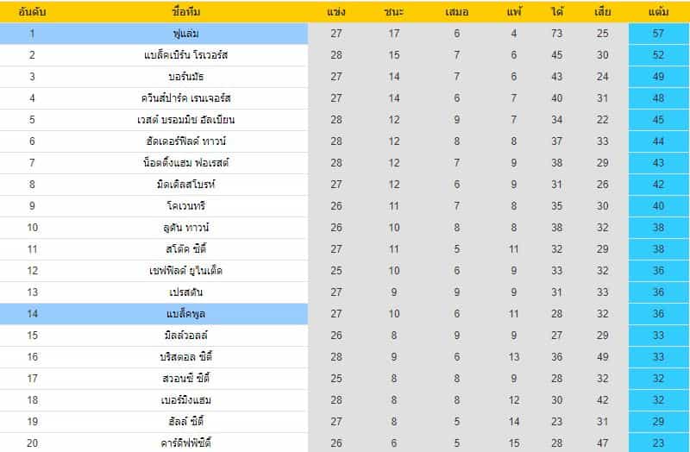Select the ฮัดเดอร์ฟิลด์ ทาวน์ row name
The image size is (690, 452).
pos(185,141)
